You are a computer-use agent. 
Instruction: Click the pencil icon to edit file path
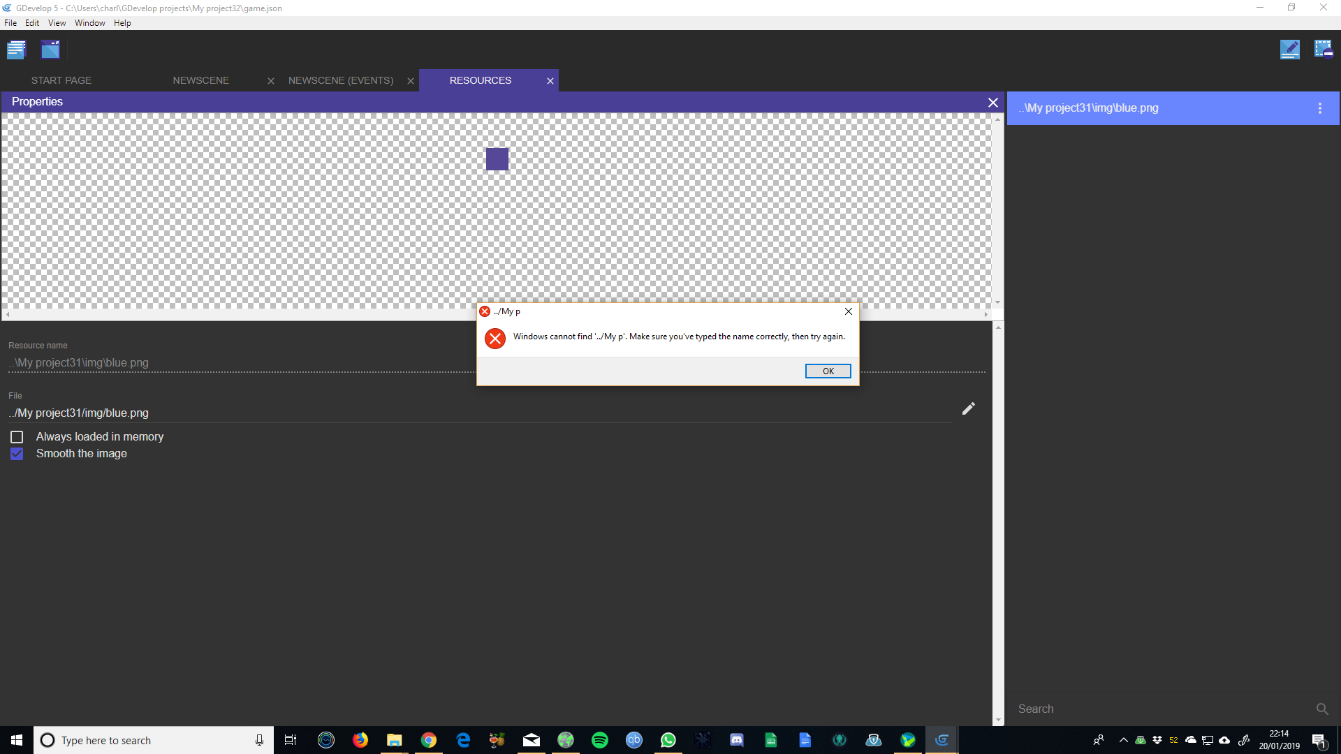pyautogui.click(x=968, y=409)
